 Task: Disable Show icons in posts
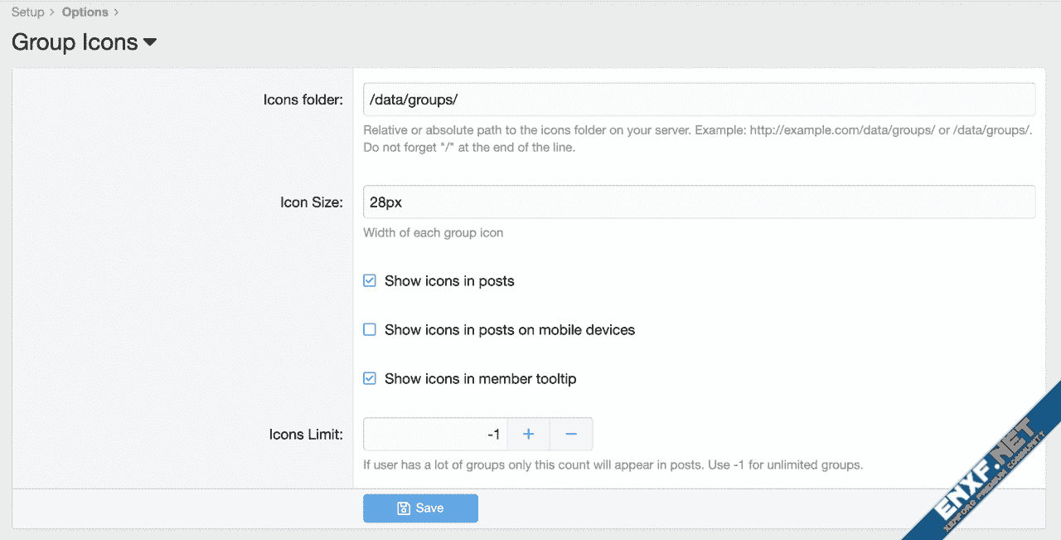(370, 281)
